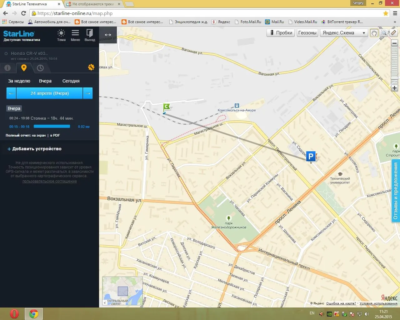This screenshot has width=400, height=320.
Task: Click Добавить устройство
Action: pyautogui.click(x=34, y=149)
